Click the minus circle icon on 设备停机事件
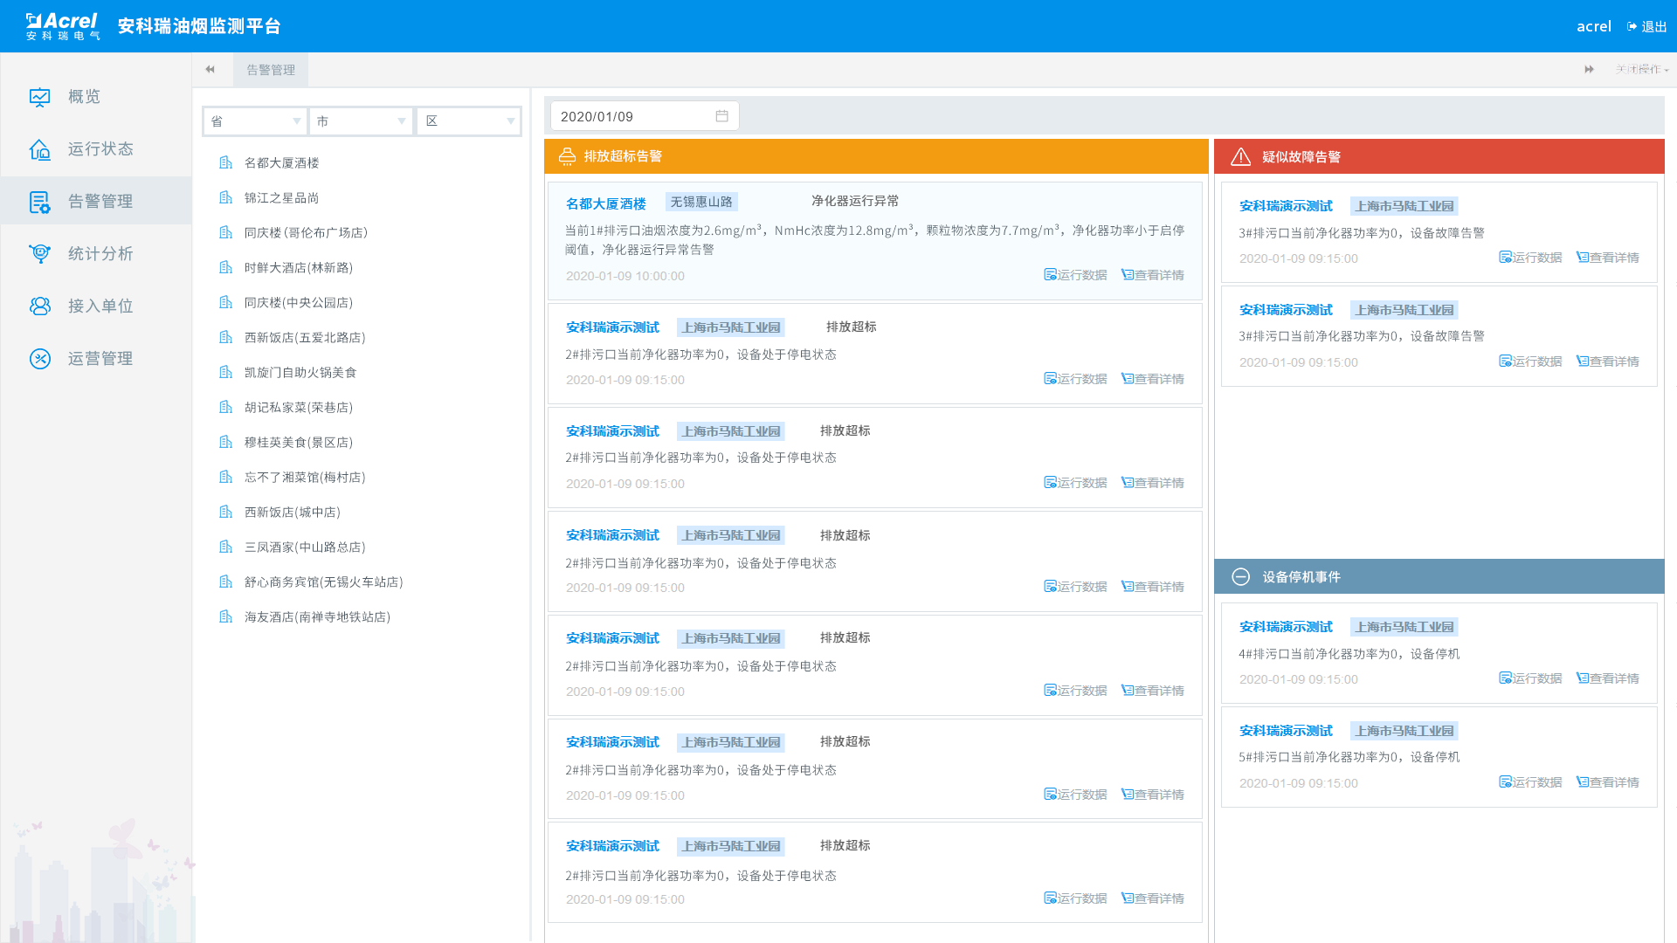Screen dimensions: 1677x943 [1240, 577]
